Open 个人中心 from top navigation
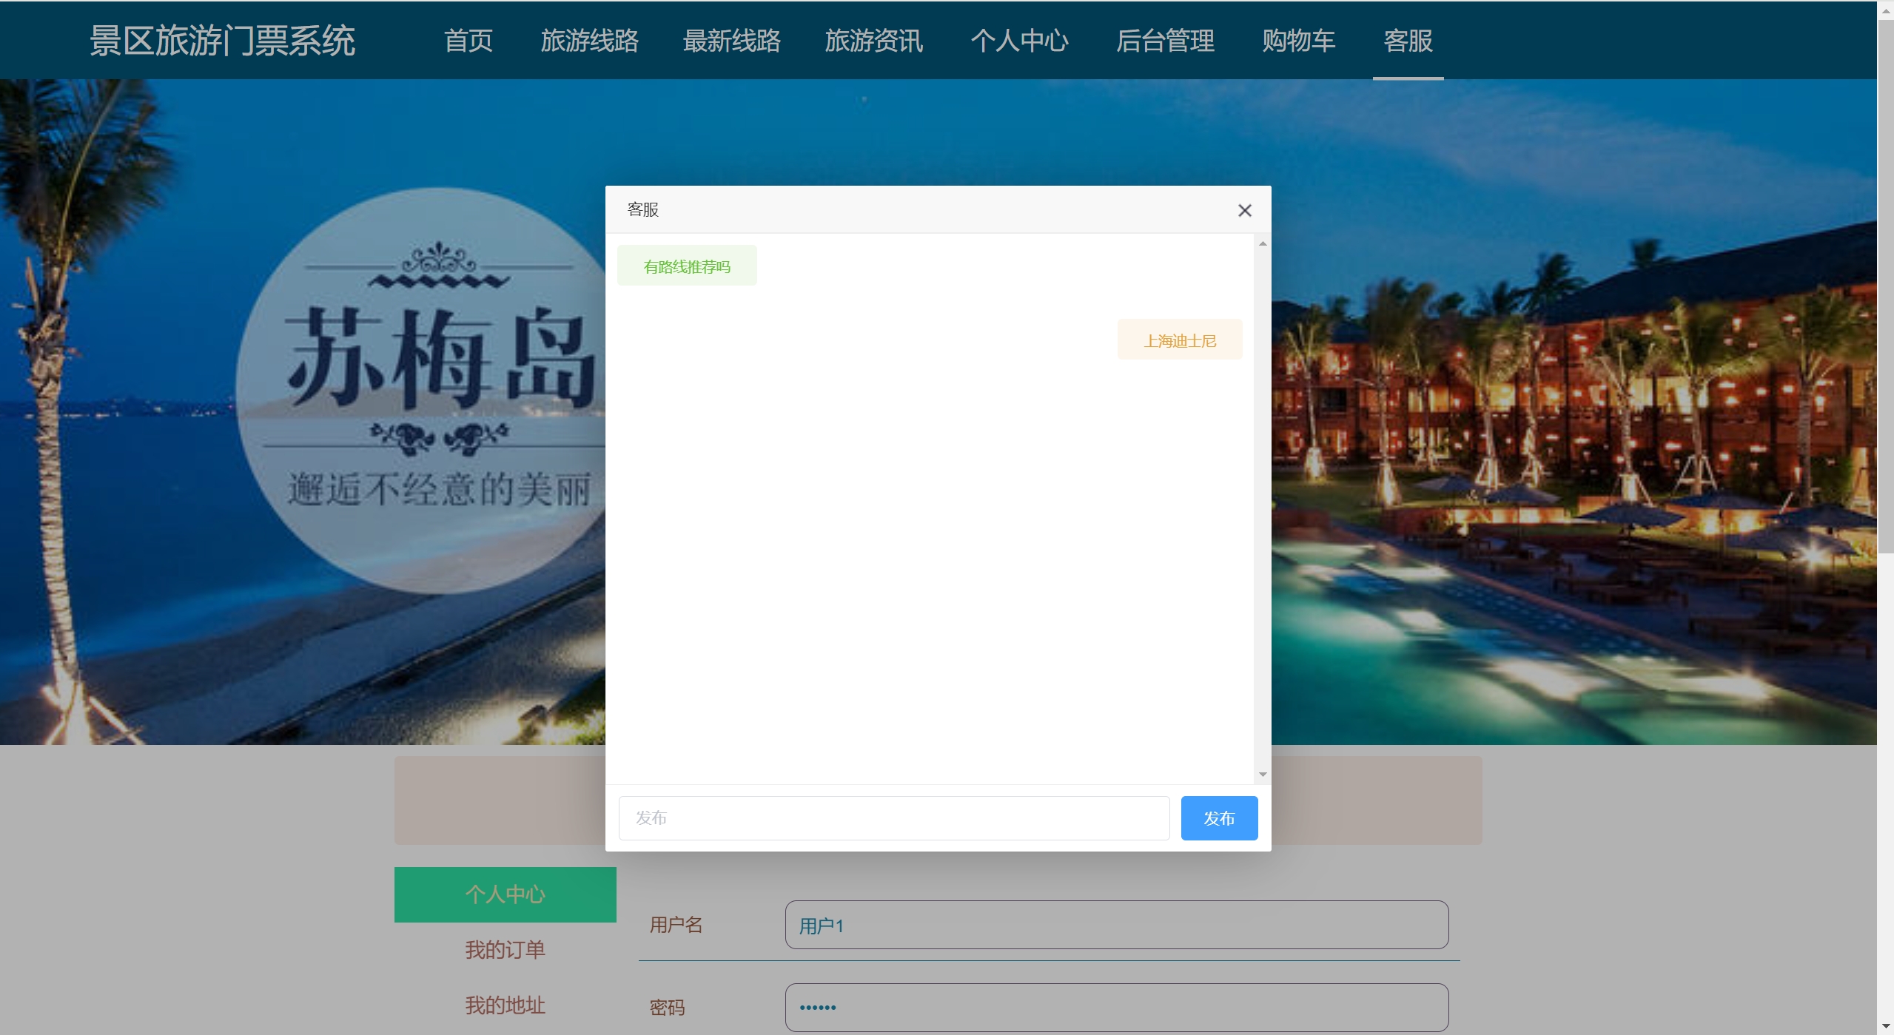This screenshot has width=1894, height=1035. pyautogui.click(x=1019, y=41)
